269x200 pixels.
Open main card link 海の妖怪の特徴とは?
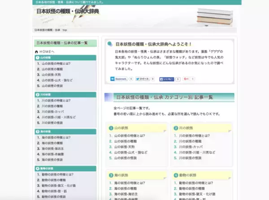point(130,183)
